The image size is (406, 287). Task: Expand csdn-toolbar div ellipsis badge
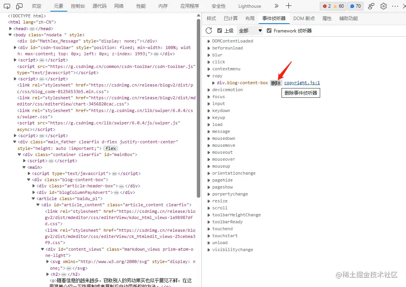click(156, 54)
